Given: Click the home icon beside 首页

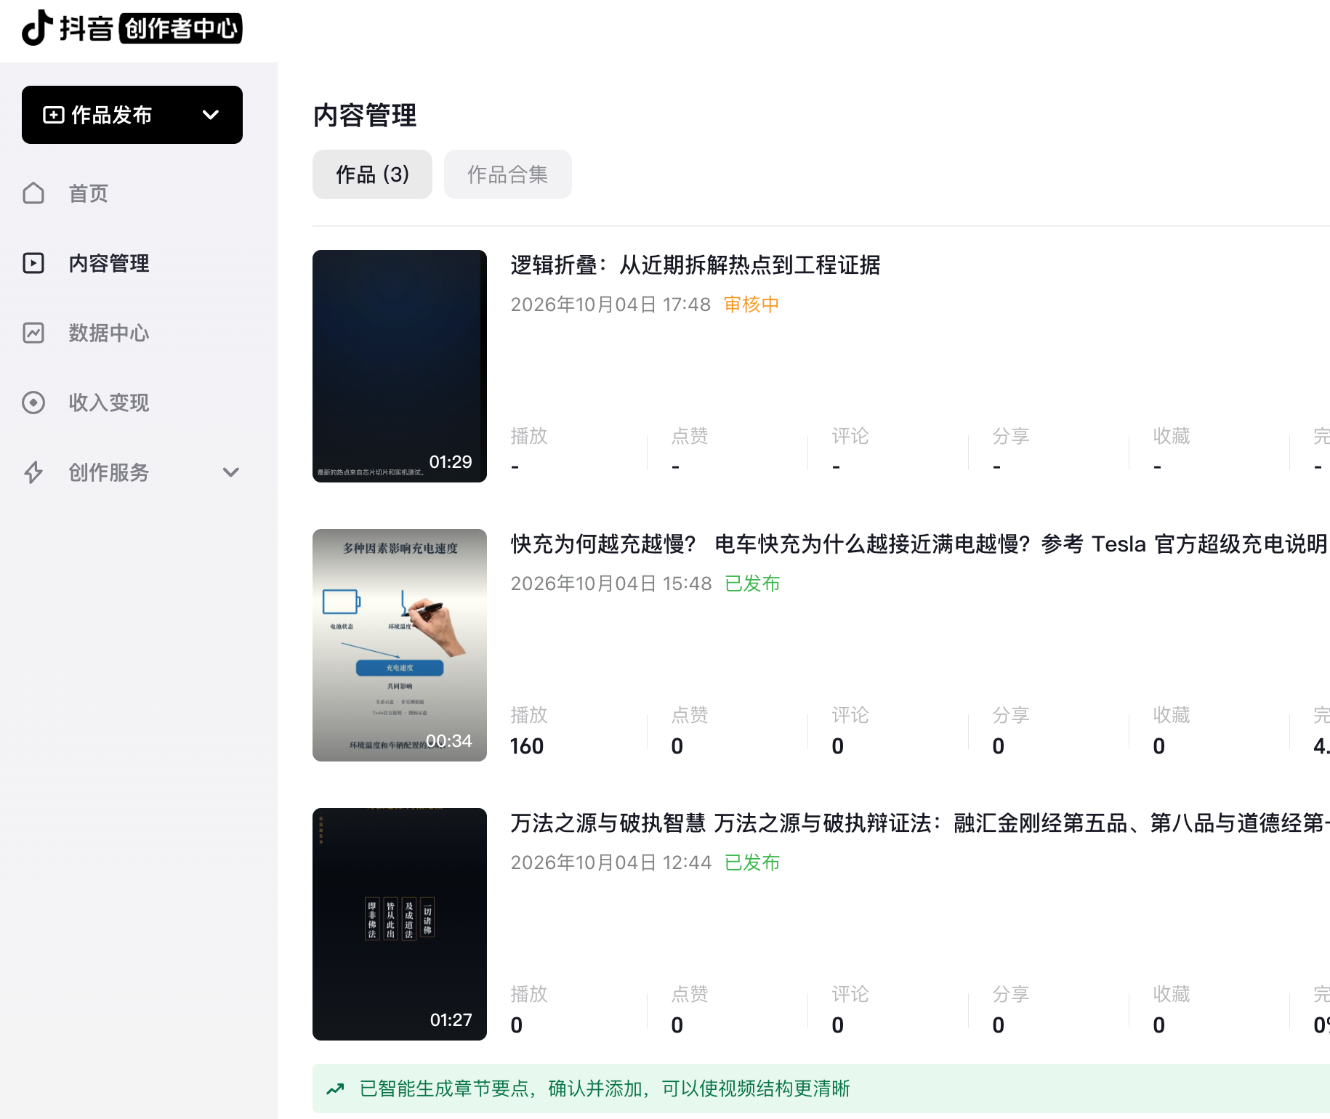Looking at the screenshot, I should coord(33,193).
